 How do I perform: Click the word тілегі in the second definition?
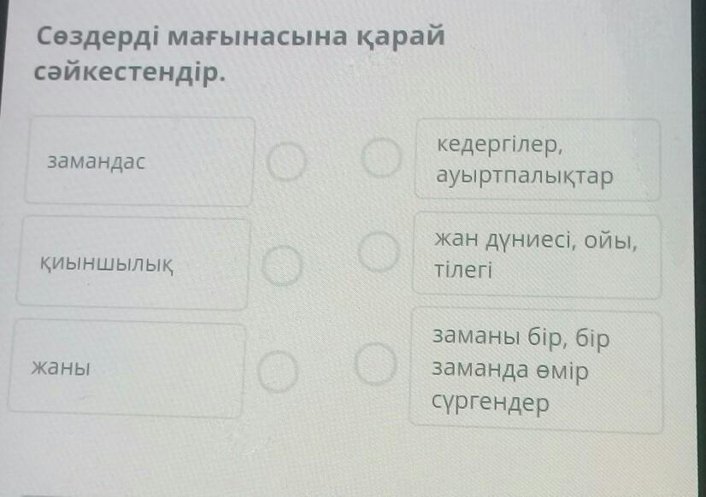tap(462, 271)
